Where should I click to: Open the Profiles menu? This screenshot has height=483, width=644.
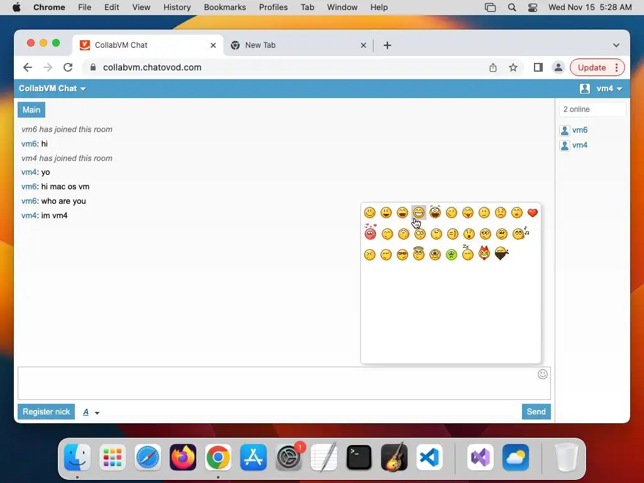[273, 8]
